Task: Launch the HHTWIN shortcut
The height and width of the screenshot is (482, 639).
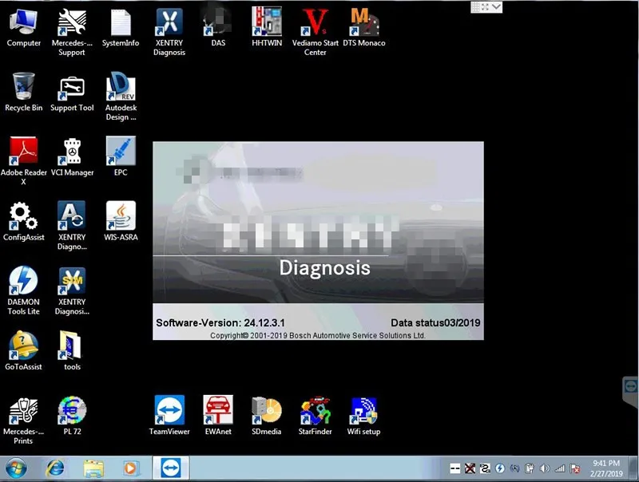Action: (267, 28)
